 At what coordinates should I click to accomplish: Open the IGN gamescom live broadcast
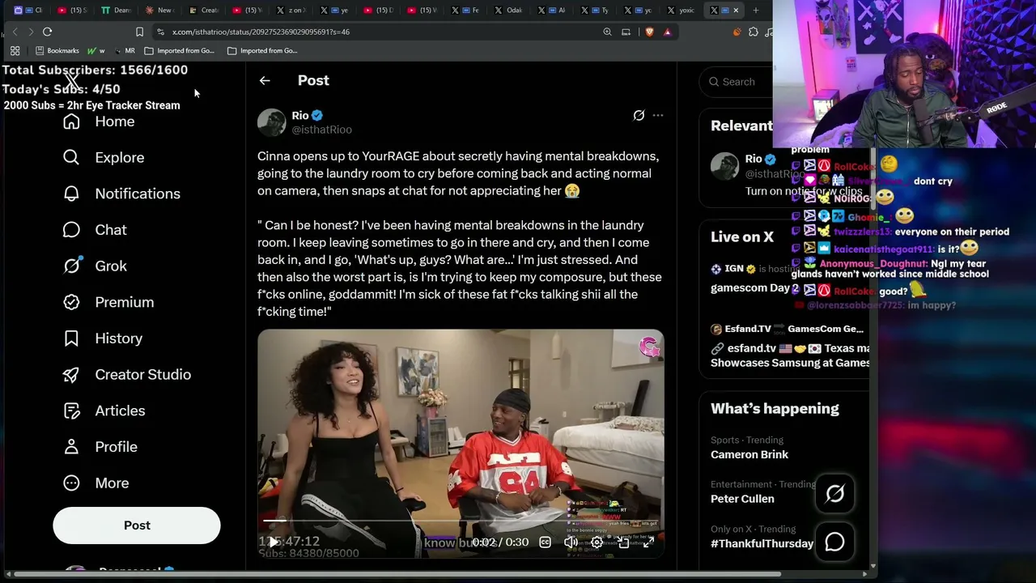coord(754,279)
